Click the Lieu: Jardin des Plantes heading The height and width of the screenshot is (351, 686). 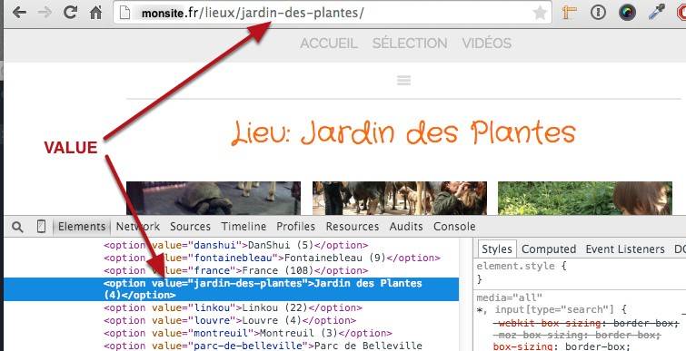(403, 132)
